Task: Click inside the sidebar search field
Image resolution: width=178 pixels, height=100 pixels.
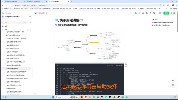Action: (14, 22)
